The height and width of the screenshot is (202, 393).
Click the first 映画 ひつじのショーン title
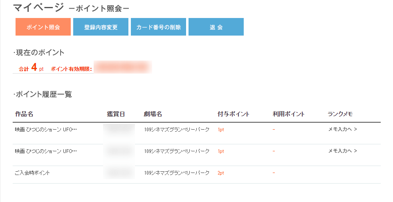[x=46, y=130]
